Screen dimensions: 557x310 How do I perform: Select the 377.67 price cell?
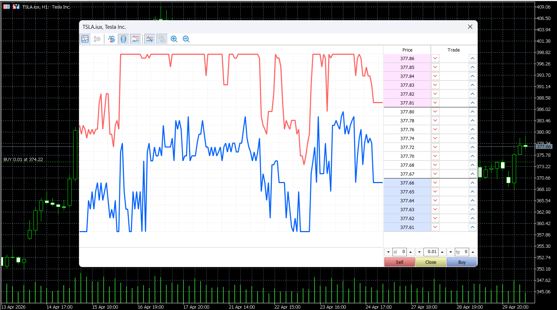(407, 174)
